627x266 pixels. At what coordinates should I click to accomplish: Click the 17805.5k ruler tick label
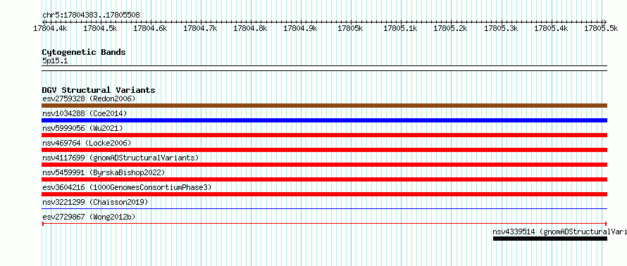pos(601,28)
